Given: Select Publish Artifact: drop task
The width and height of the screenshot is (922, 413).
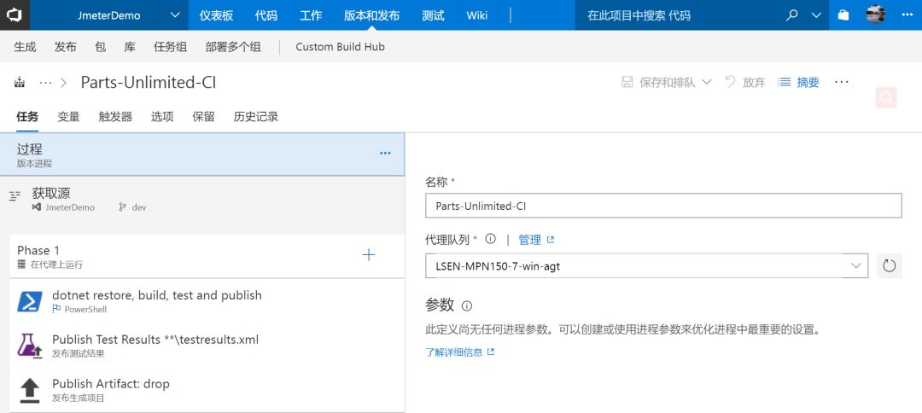Looking at the screenshot, I should click(x=207, y=390).
